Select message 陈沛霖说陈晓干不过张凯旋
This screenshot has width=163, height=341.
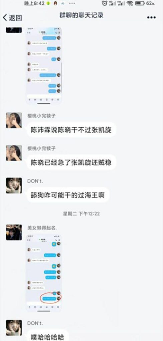pyautogui.click(x=71, y=130)
